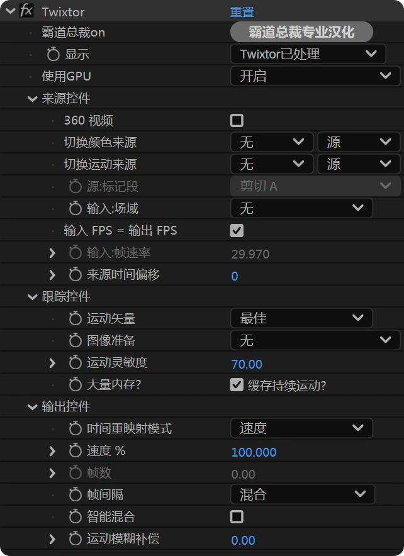
Task: Click stopwatch icon for 来源时间偏移
Action: click(x=75, y=274)
